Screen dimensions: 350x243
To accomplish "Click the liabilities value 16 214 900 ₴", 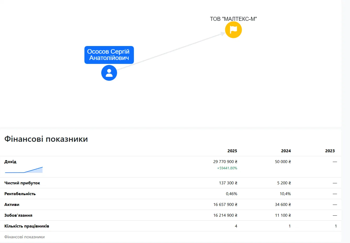I will tap(225, 215).
